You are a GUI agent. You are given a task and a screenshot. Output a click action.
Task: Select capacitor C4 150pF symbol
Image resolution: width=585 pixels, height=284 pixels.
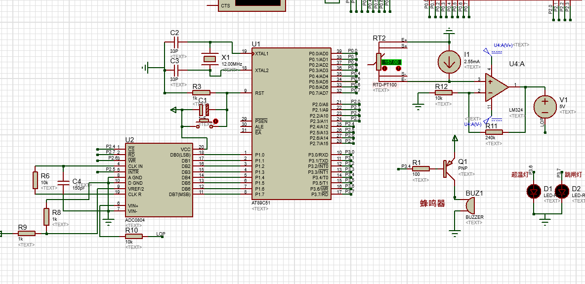pos(63,182)
